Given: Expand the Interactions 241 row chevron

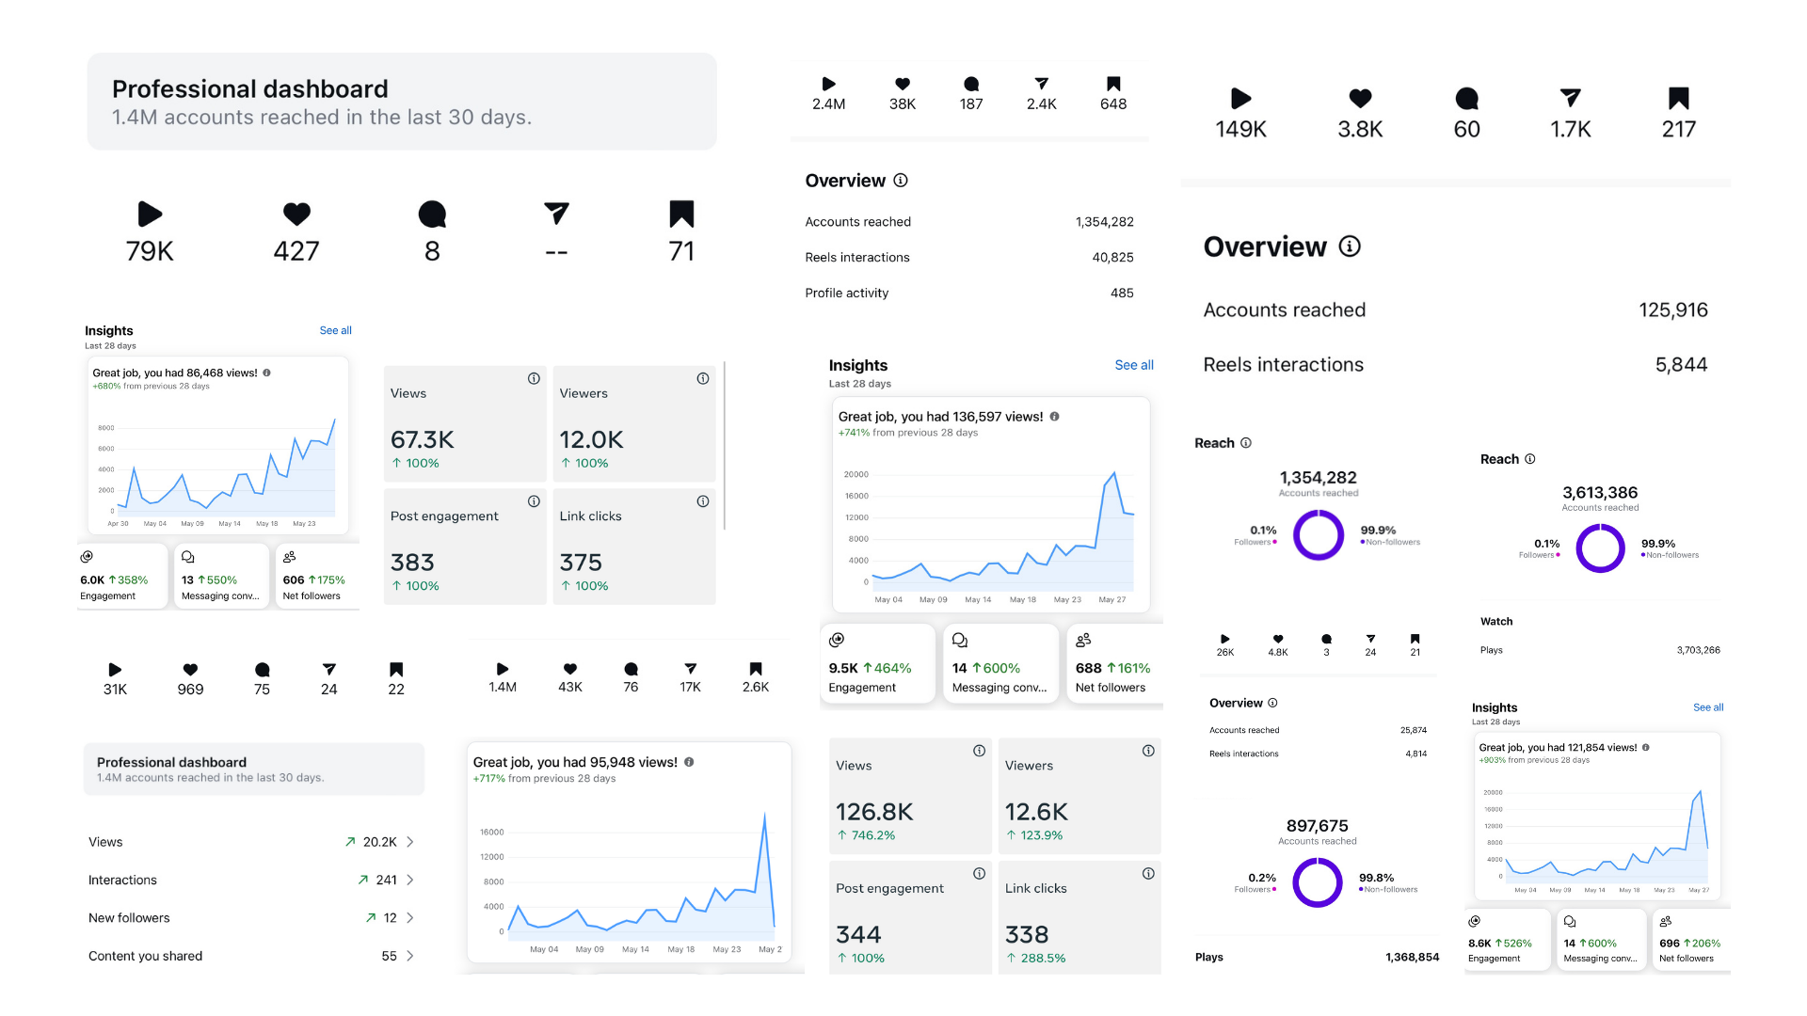Looking at the screenshot, I should (410, 880).
